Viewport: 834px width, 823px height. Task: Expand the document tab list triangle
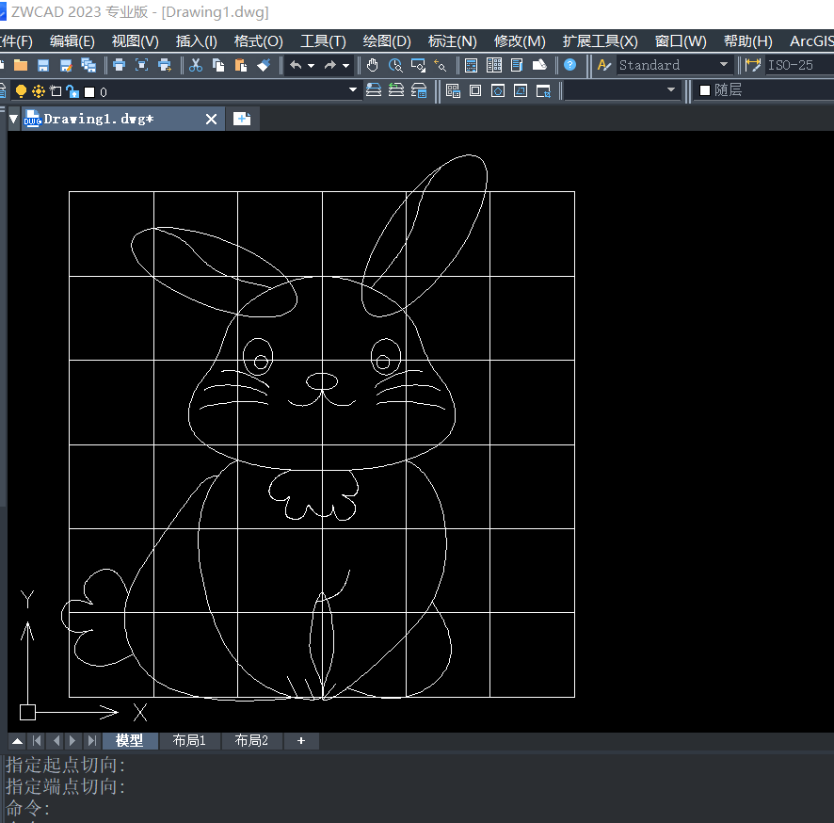[x=14, y=119]
